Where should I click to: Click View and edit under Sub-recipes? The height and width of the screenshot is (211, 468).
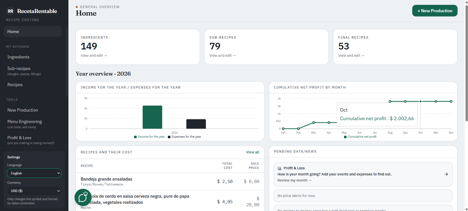coord(223,56)
